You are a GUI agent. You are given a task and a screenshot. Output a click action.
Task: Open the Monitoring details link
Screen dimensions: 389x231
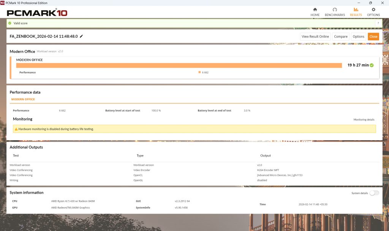[x=364, y=120]
